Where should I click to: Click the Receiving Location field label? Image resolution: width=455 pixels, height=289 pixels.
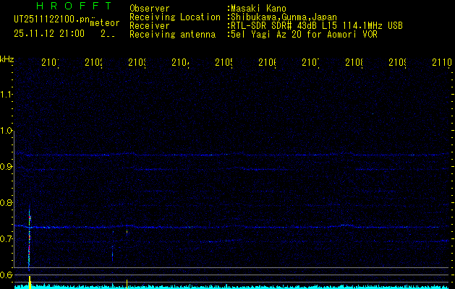[x=174, y=17]
